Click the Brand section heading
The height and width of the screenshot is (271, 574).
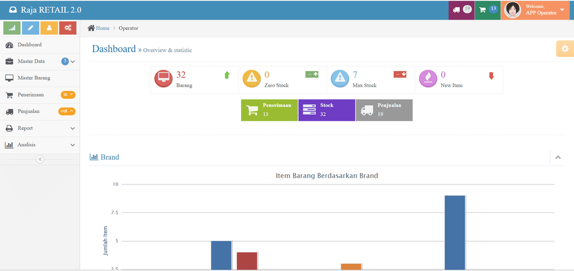[x=104, y=157]
